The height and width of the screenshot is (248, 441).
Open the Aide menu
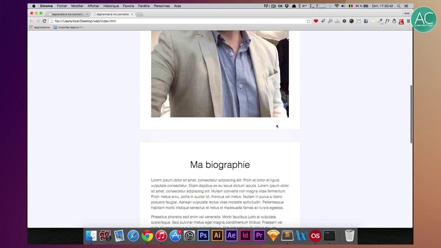(x=177, y=6)
